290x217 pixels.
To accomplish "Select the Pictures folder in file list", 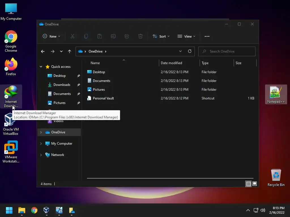I will click(x=170, y=90).
